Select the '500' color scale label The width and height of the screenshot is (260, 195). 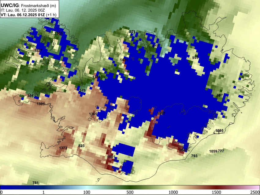pos(130,192)
